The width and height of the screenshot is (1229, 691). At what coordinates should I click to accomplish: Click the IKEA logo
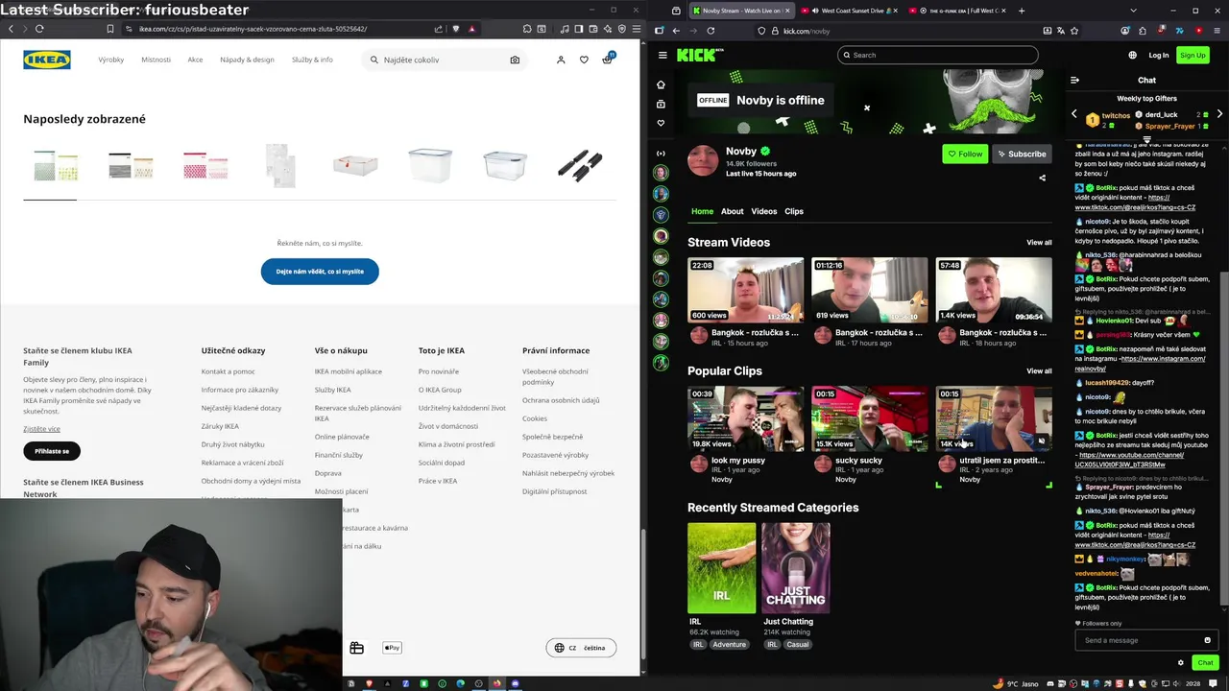[47, 60]
